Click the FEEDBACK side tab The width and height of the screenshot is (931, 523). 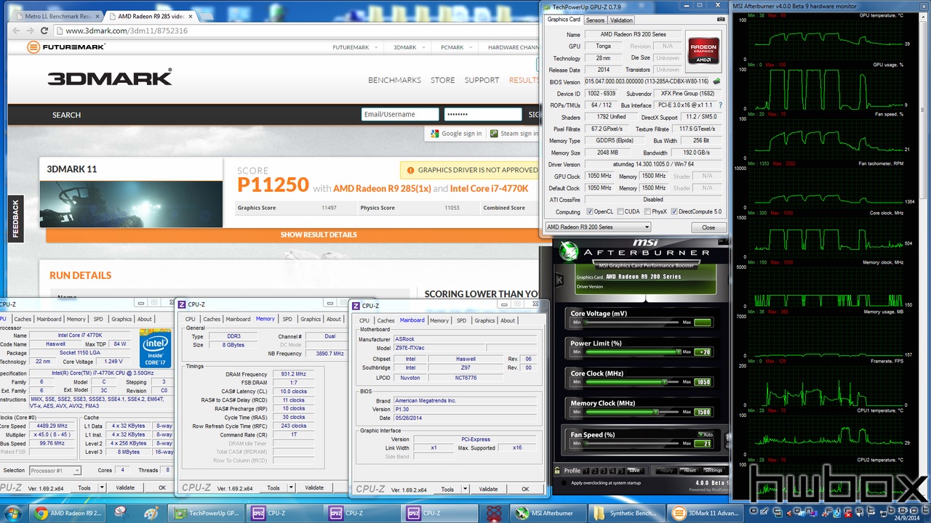pos(15,219)
